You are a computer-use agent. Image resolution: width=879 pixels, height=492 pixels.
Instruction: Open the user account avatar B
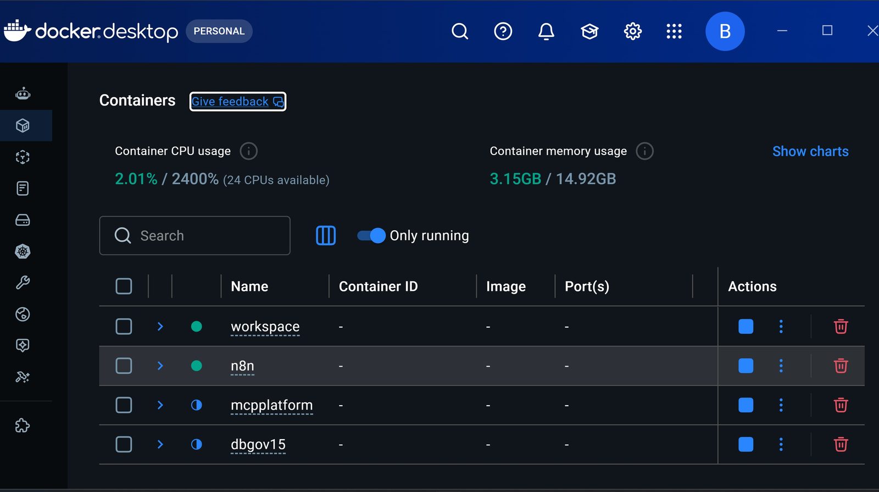(725, 31)
